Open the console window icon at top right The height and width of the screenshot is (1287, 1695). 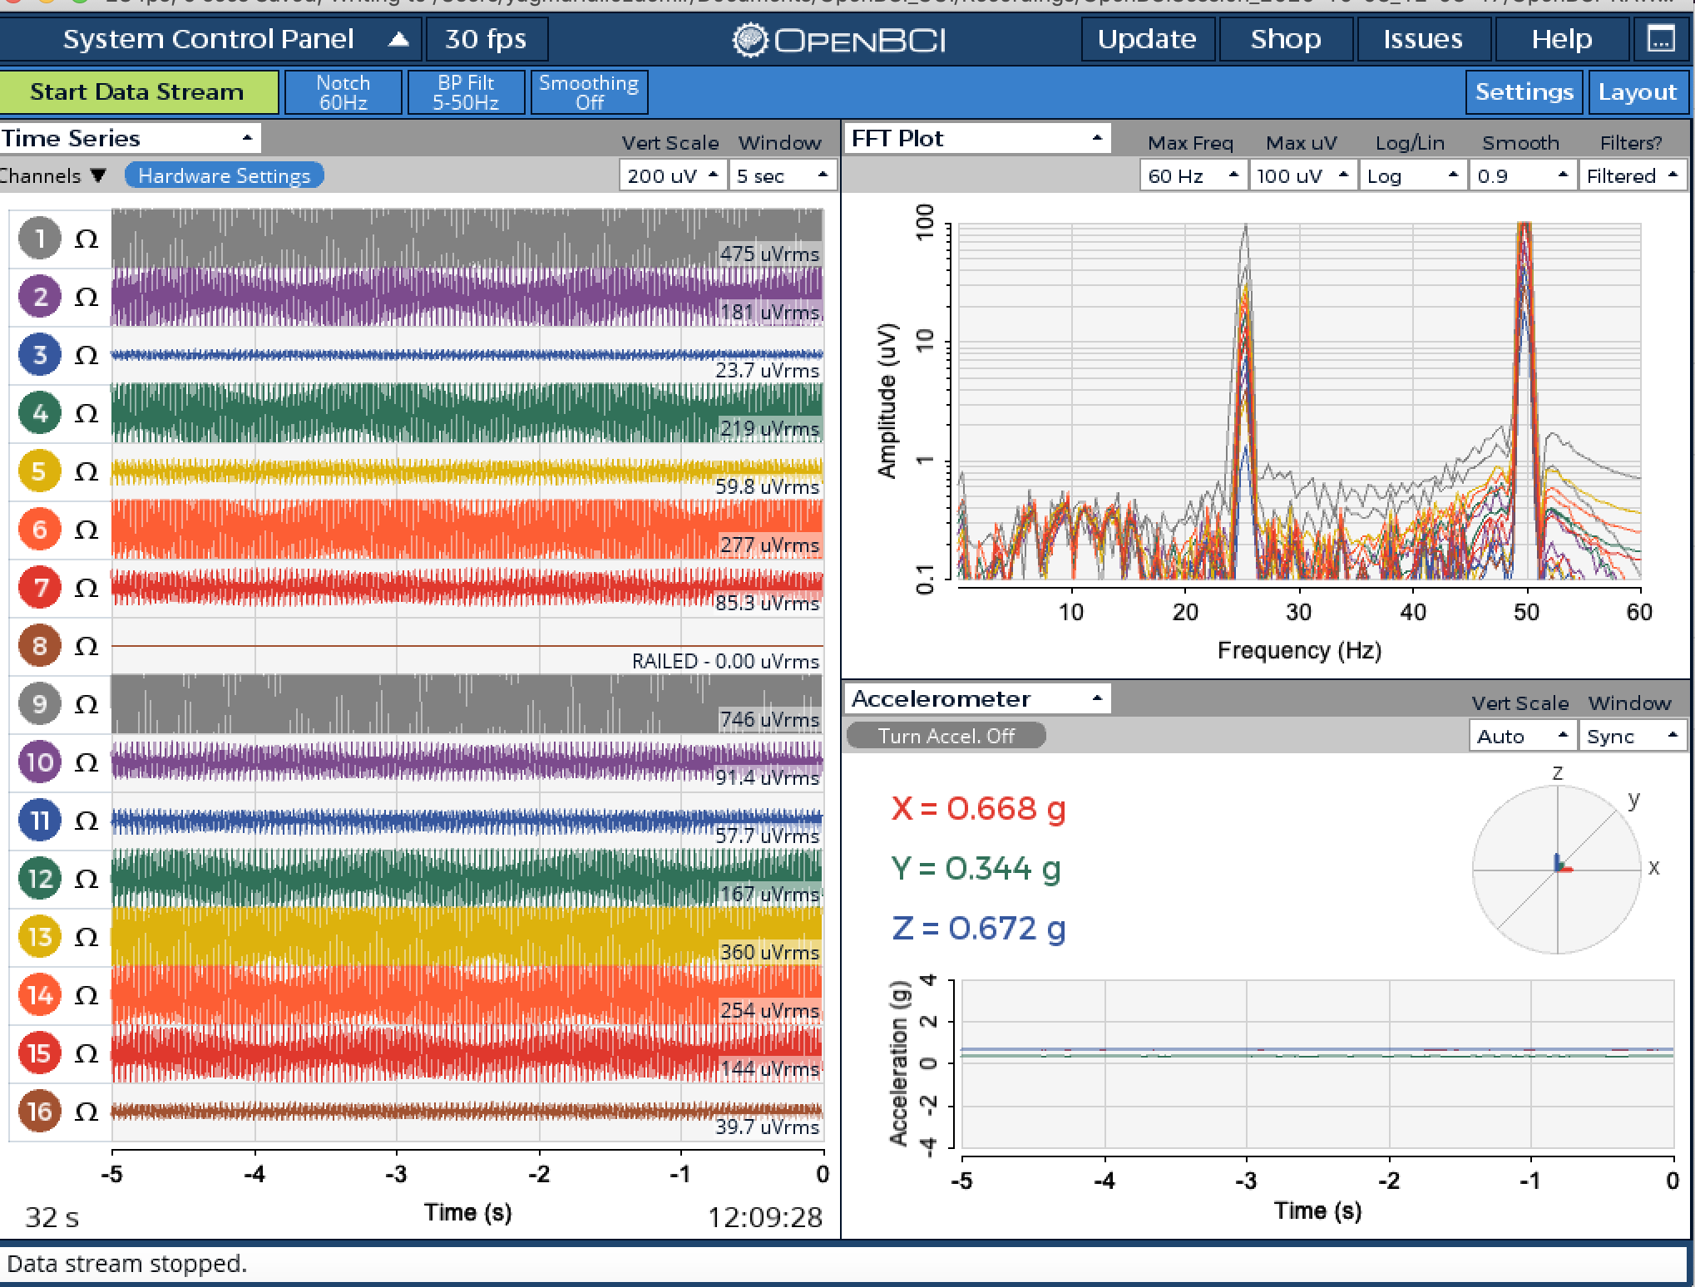[x=1661, y=39]
